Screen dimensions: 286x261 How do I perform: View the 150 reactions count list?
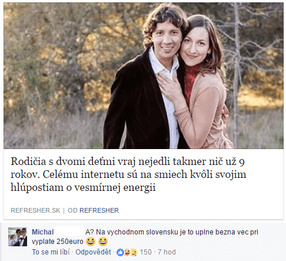[x=145, y=252]
